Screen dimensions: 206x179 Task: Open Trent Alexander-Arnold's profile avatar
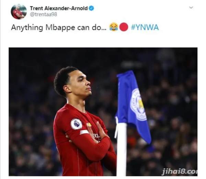19,12
